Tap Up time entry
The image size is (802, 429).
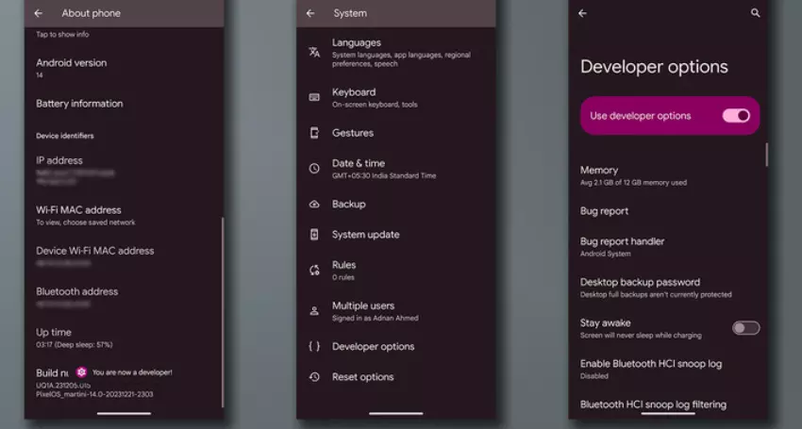(x=124, y=338)
